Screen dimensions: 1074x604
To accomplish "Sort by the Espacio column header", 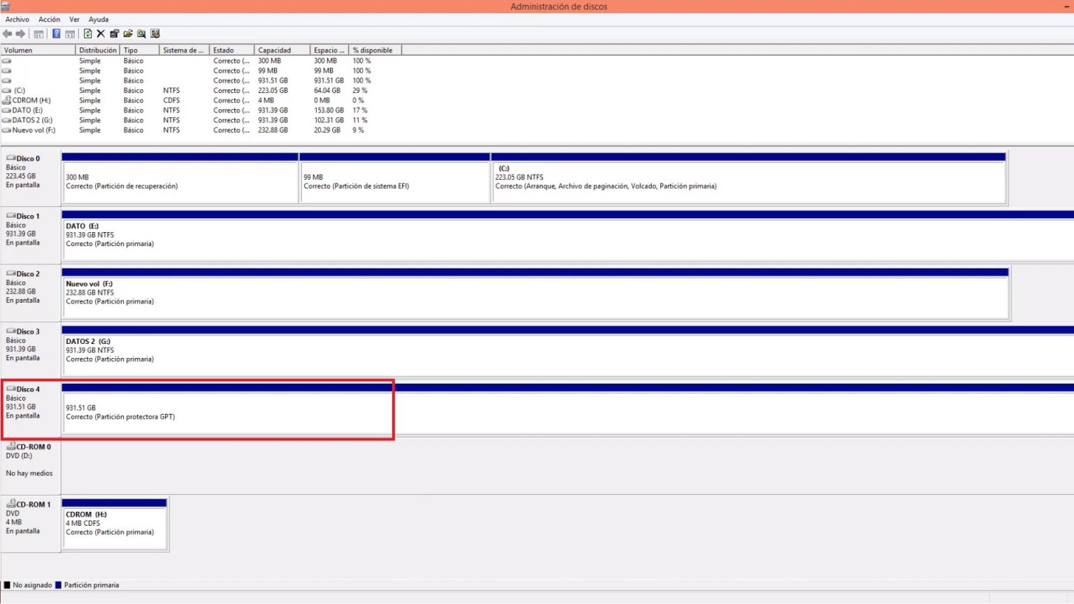I will pos(329,50).
